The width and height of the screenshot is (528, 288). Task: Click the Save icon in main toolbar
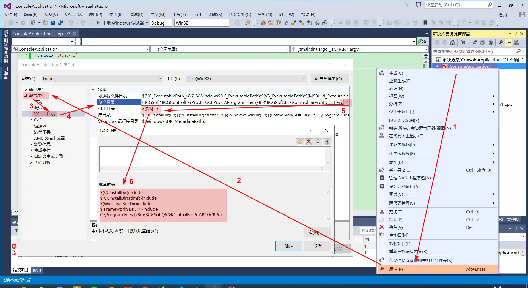tap(53, 23)
